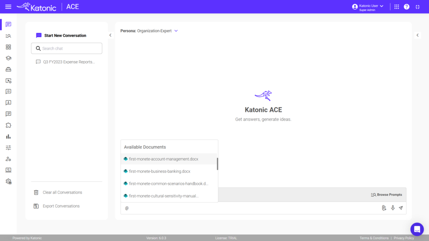Select first-monete-common-scenarios-handbook document
Viewport: 429px width, 241px height.
(169, 184)
